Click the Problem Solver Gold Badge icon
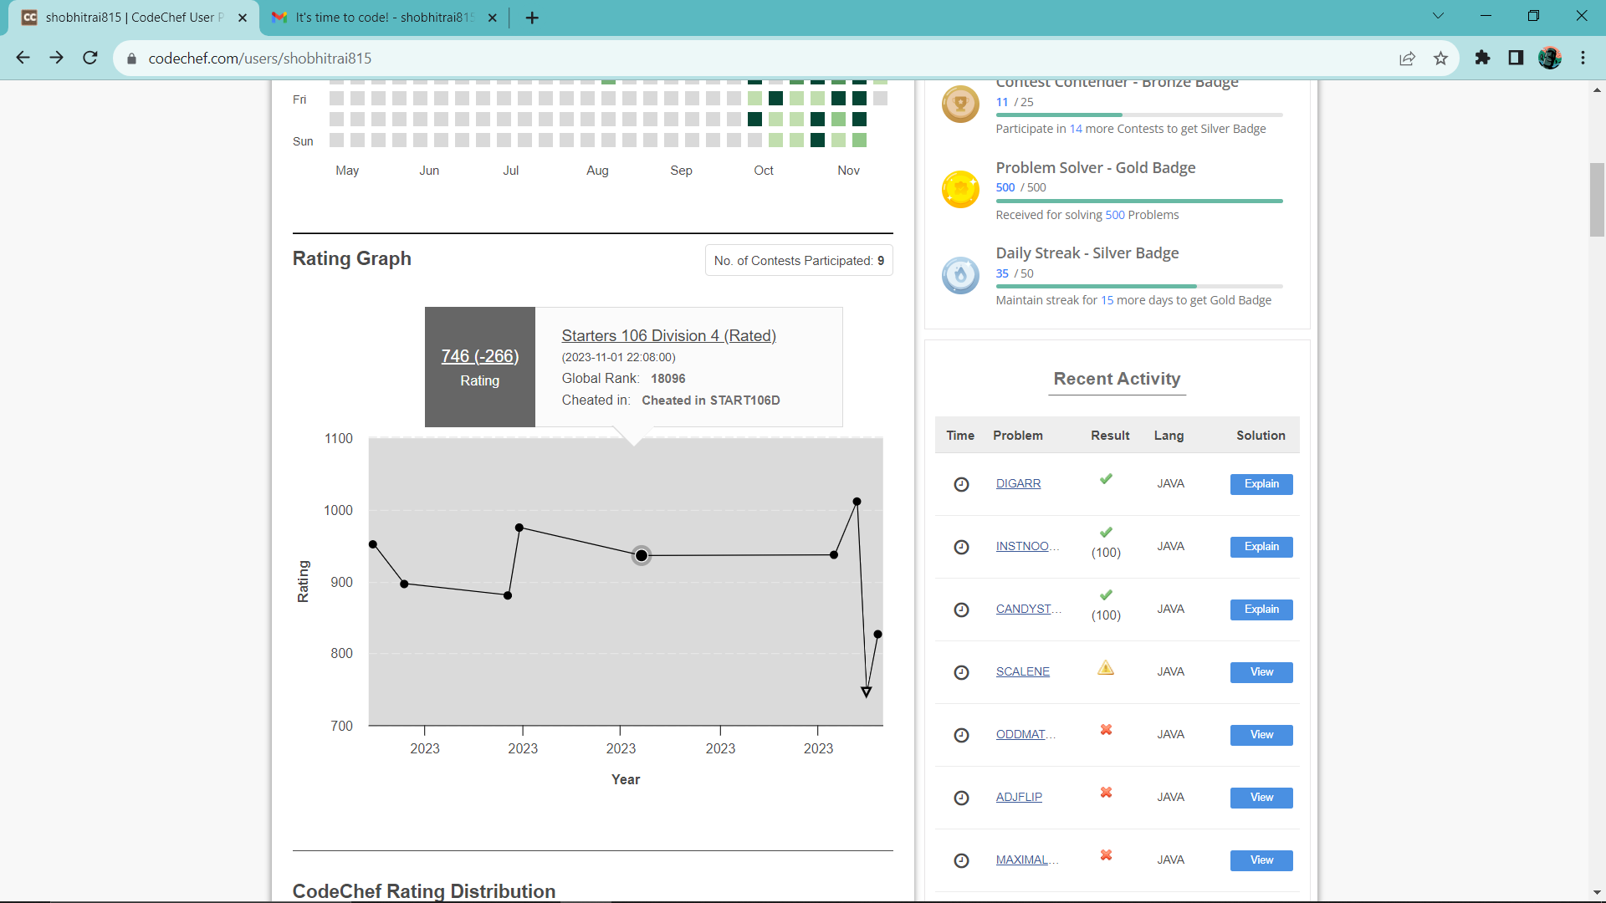 [960, 189]
